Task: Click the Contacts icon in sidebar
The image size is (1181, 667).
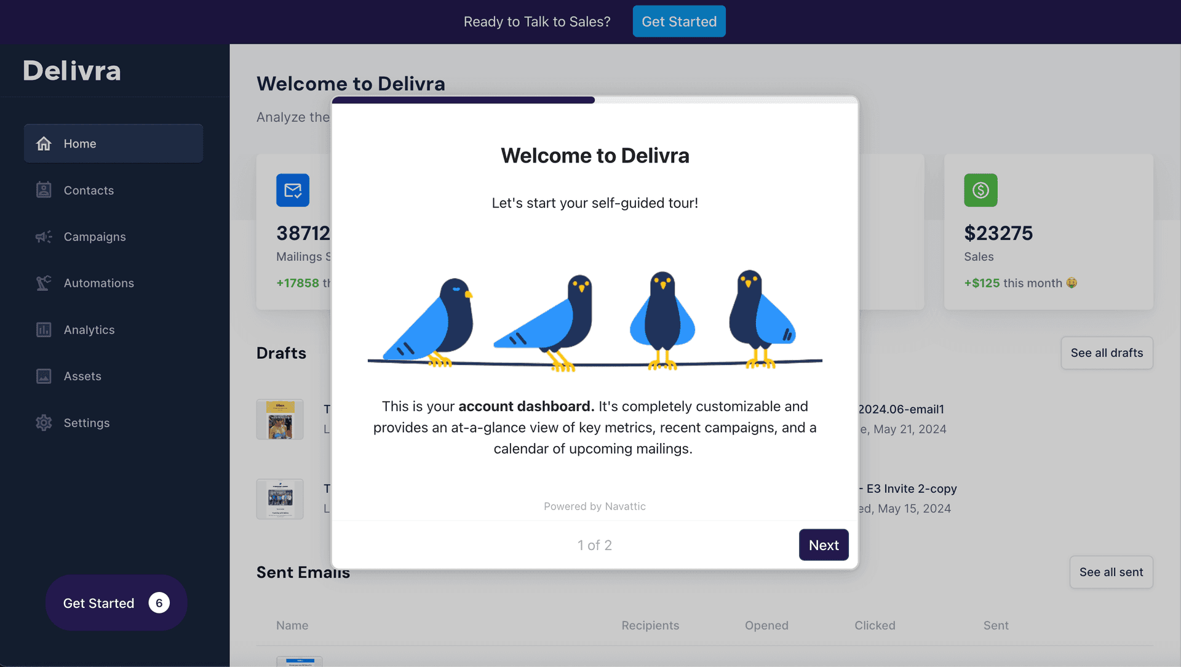Action: 44,190
